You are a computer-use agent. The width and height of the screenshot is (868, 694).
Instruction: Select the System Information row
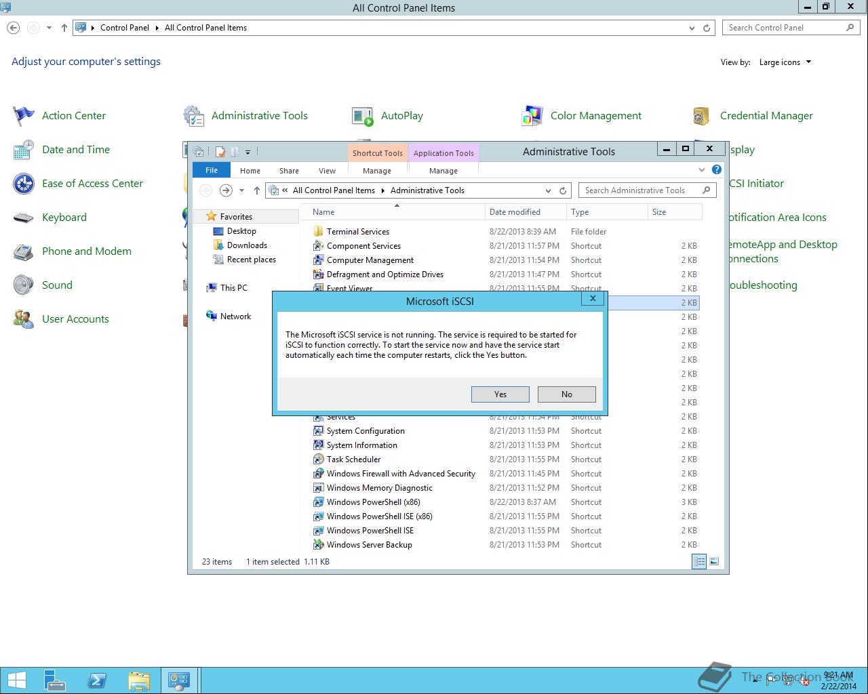[x=505, y=445]
